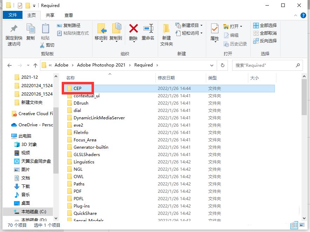This screenshot has height=232, width=310.
Task: Expand the chevron after Required in path
Action: pos(157,65)
